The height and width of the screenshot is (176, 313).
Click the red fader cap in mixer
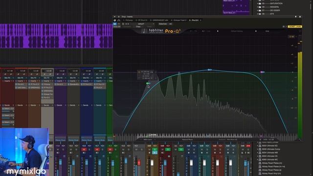pyautogui.click(x=139, y=163)
